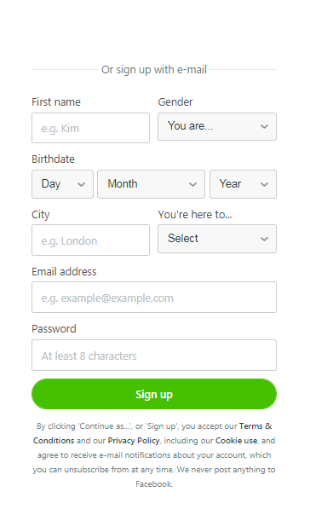Click the chevron arrow in Year dropdown
The image size is (327, 515).
coord(264,184)
